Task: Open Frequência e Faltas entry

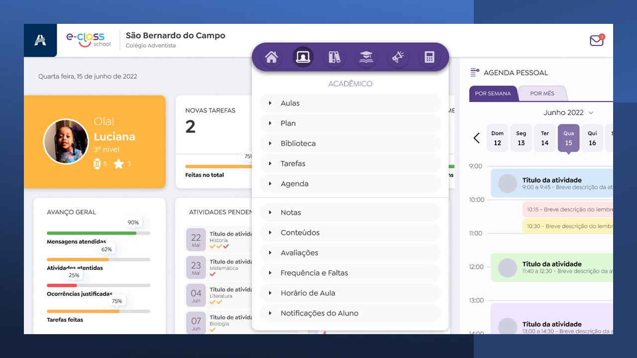Action: (350, 273)
